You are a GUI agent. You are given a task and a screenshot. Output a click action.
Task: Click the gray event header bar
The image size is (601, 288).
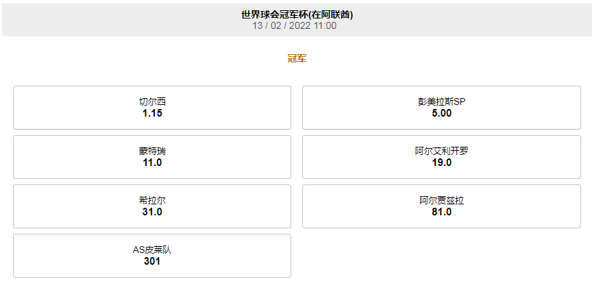click(297, 20)
